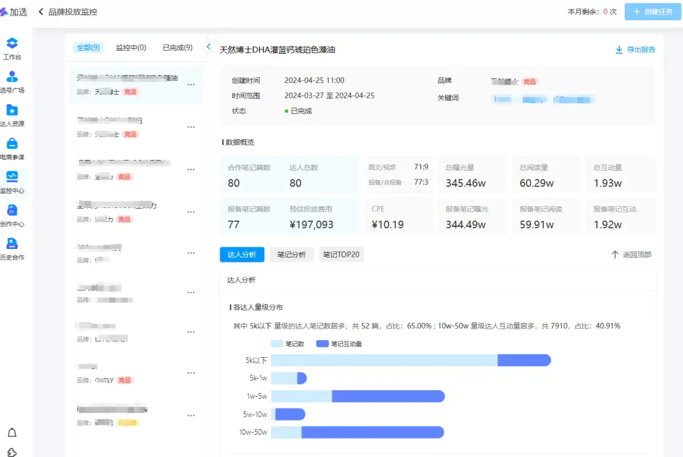Viewport: 683px width, 457px height.
Task: Click the 加选 logo
Action: 13,12
